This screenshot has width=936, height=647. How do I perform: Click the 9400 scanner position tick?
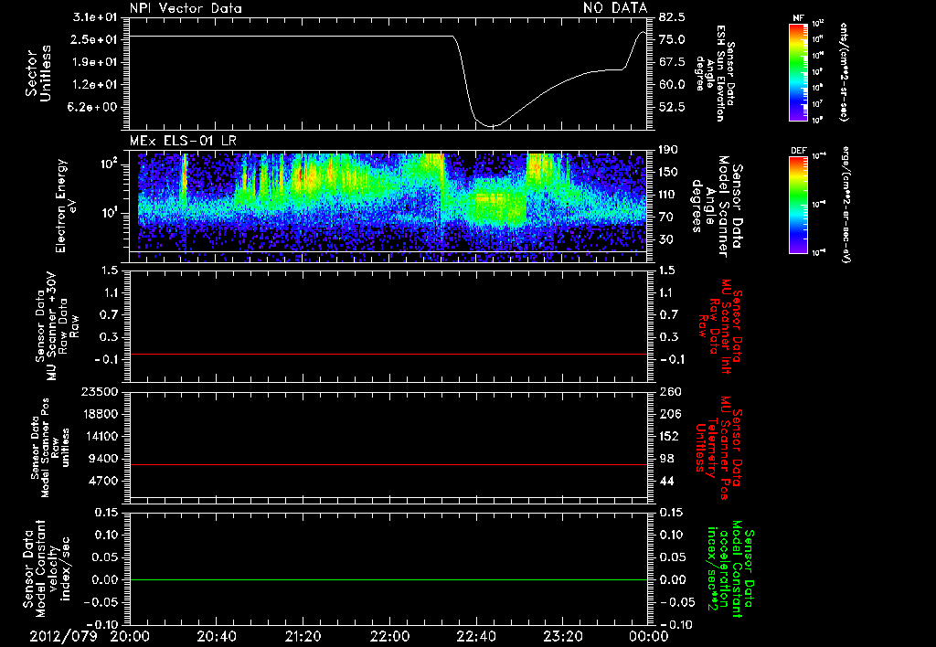pyautogui.click(x=104, y=459)
